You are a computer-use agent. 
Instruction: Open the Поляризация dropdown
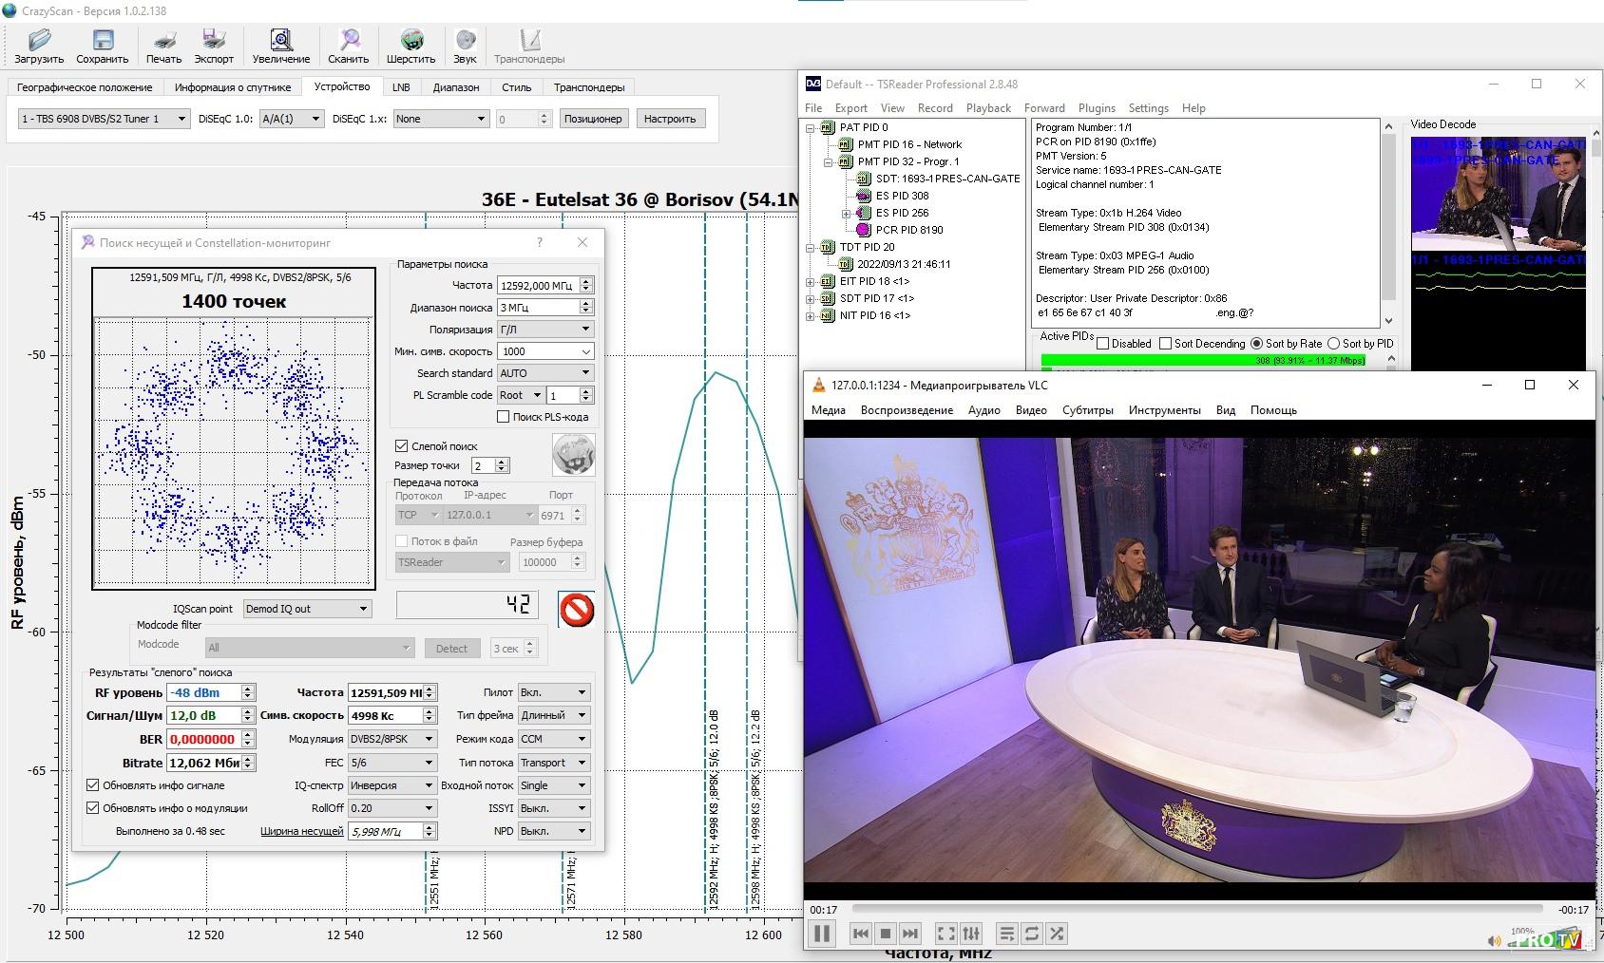(x=545, y=330)
